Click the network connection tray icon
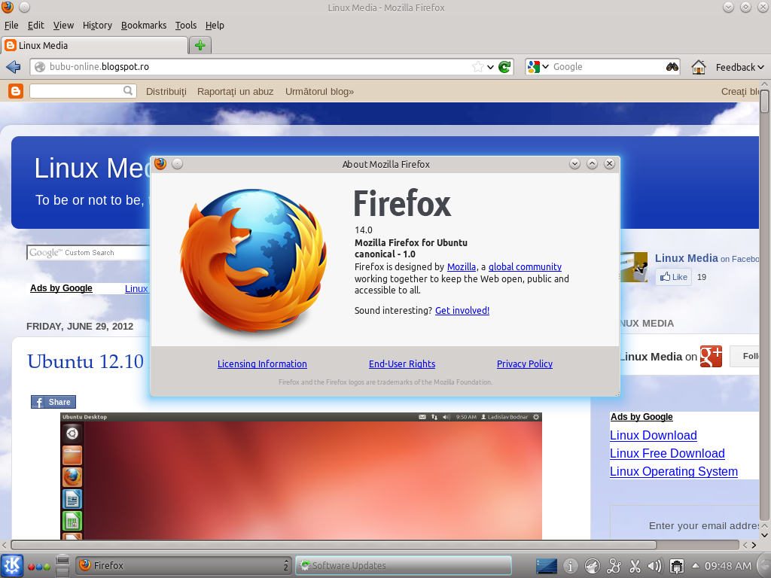Image resolution: width=771 pixels, height=578 pixels. 677,566
